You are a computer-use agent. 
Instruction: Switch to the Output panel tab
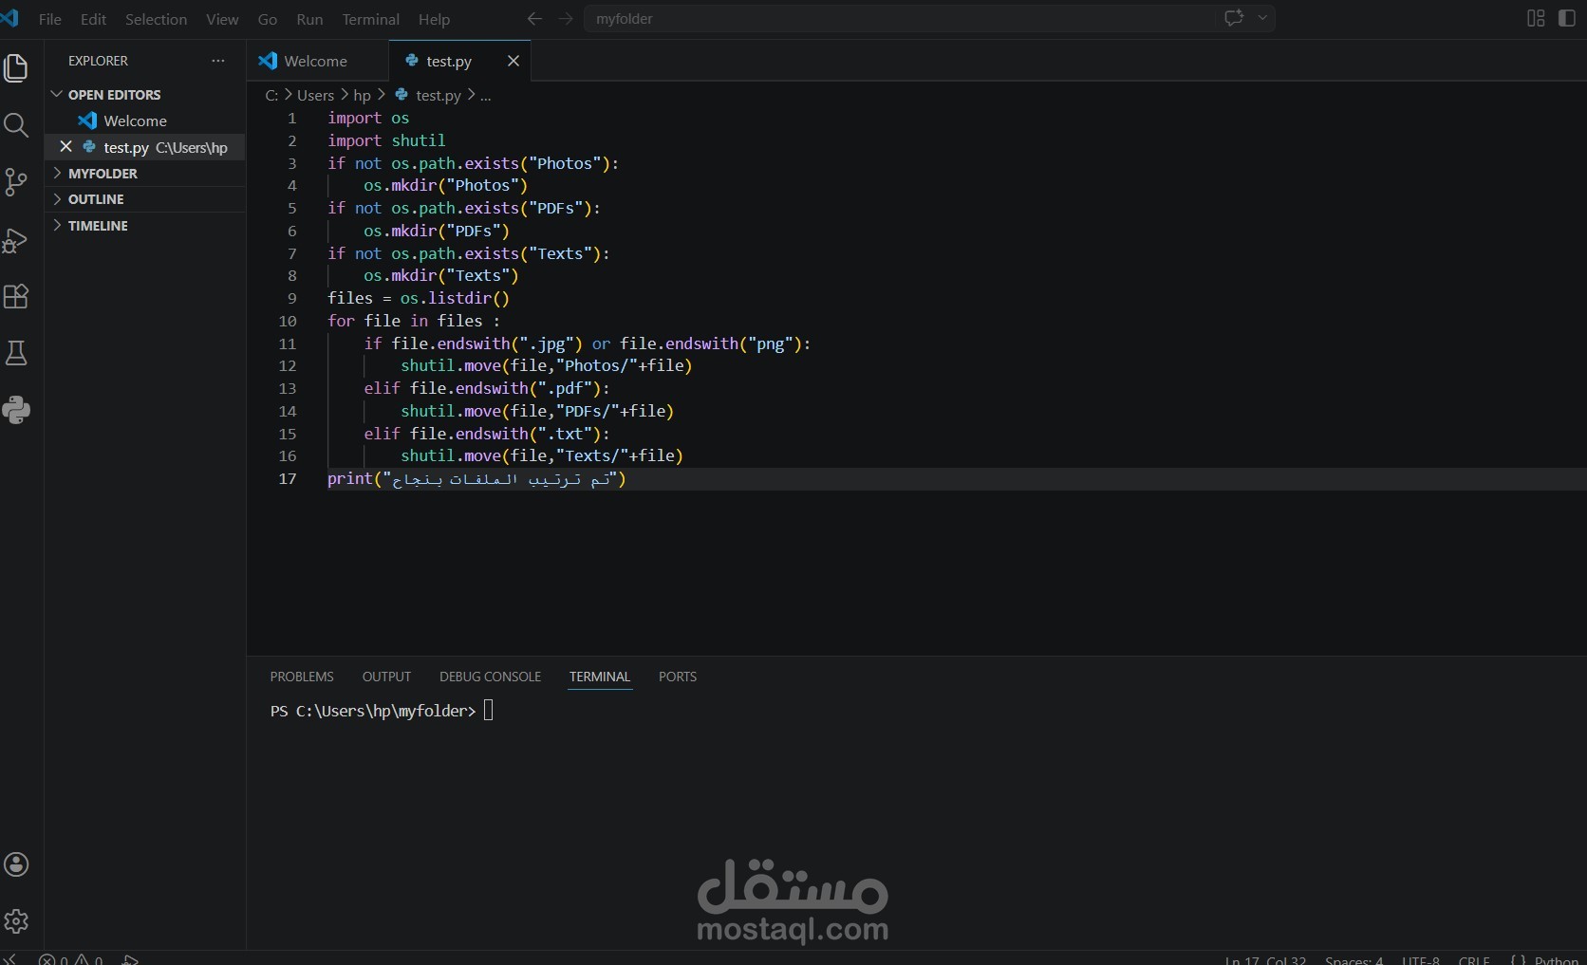pyautogui.click(x=386, y=677)
